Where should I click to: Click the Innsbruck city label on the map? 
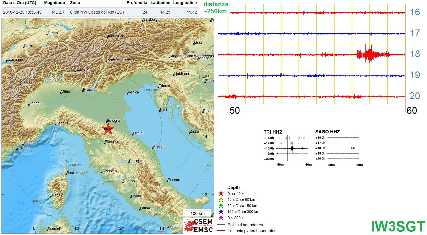click(116, 37)
